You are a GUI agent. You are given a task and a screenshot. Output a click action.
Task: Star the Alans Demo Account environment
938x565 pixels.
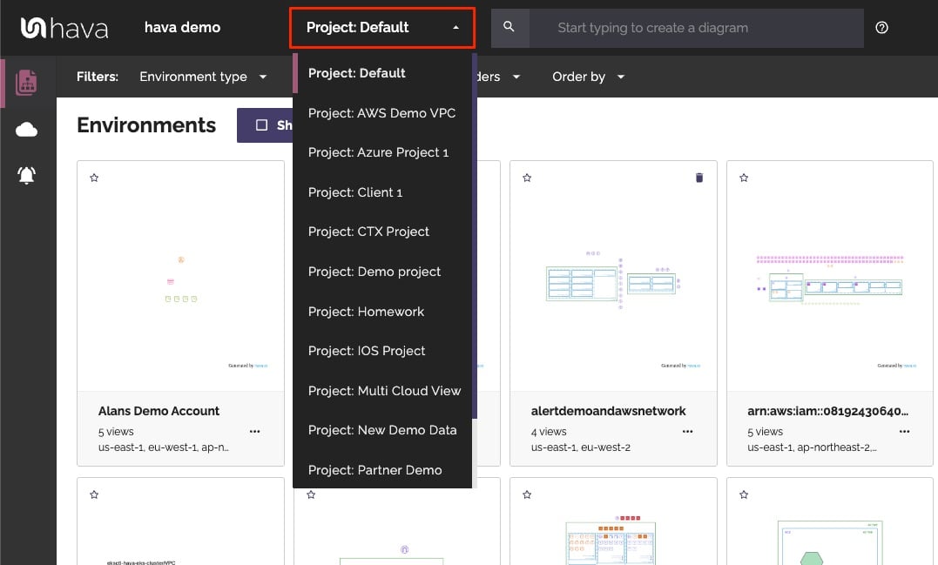[94, 178]
